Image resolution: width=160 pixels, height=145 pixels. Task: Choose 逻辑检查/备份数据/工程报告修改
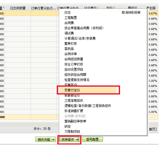[88, 106]
